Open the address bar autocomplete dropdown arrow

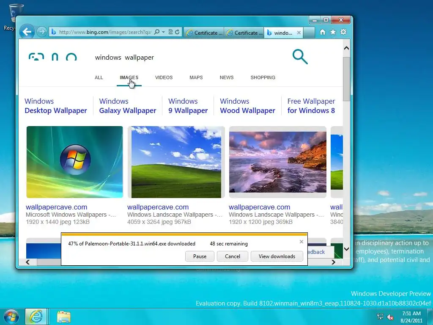(x=164, y=32)
